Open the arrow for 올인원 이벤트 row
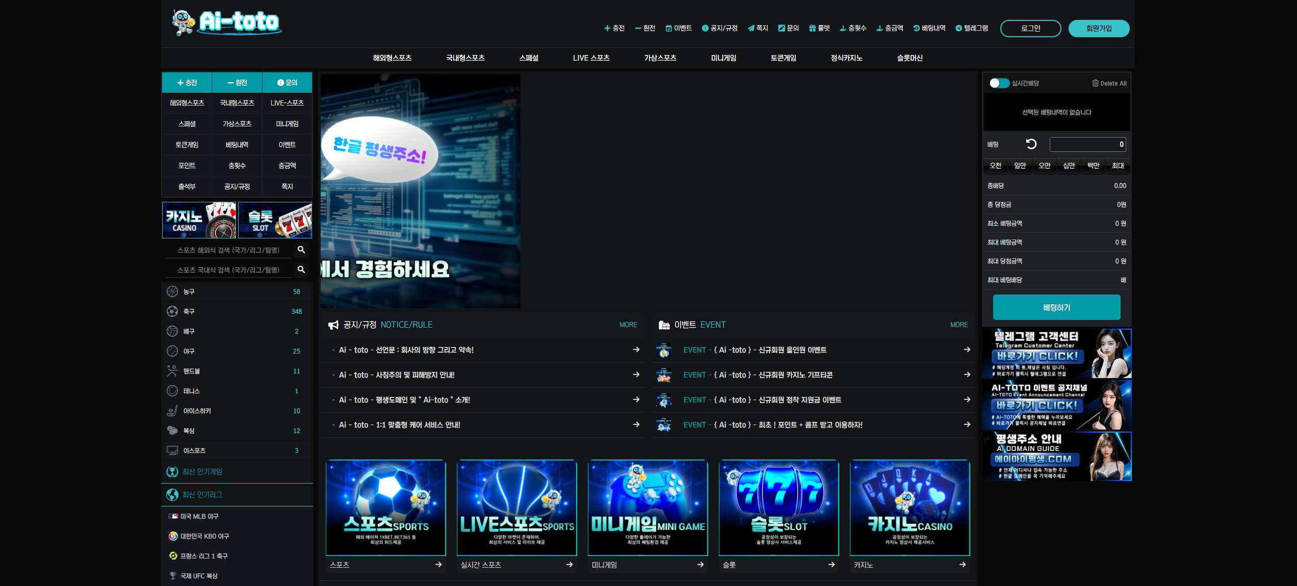1297x586 pixels. click(x=967, y=350)
